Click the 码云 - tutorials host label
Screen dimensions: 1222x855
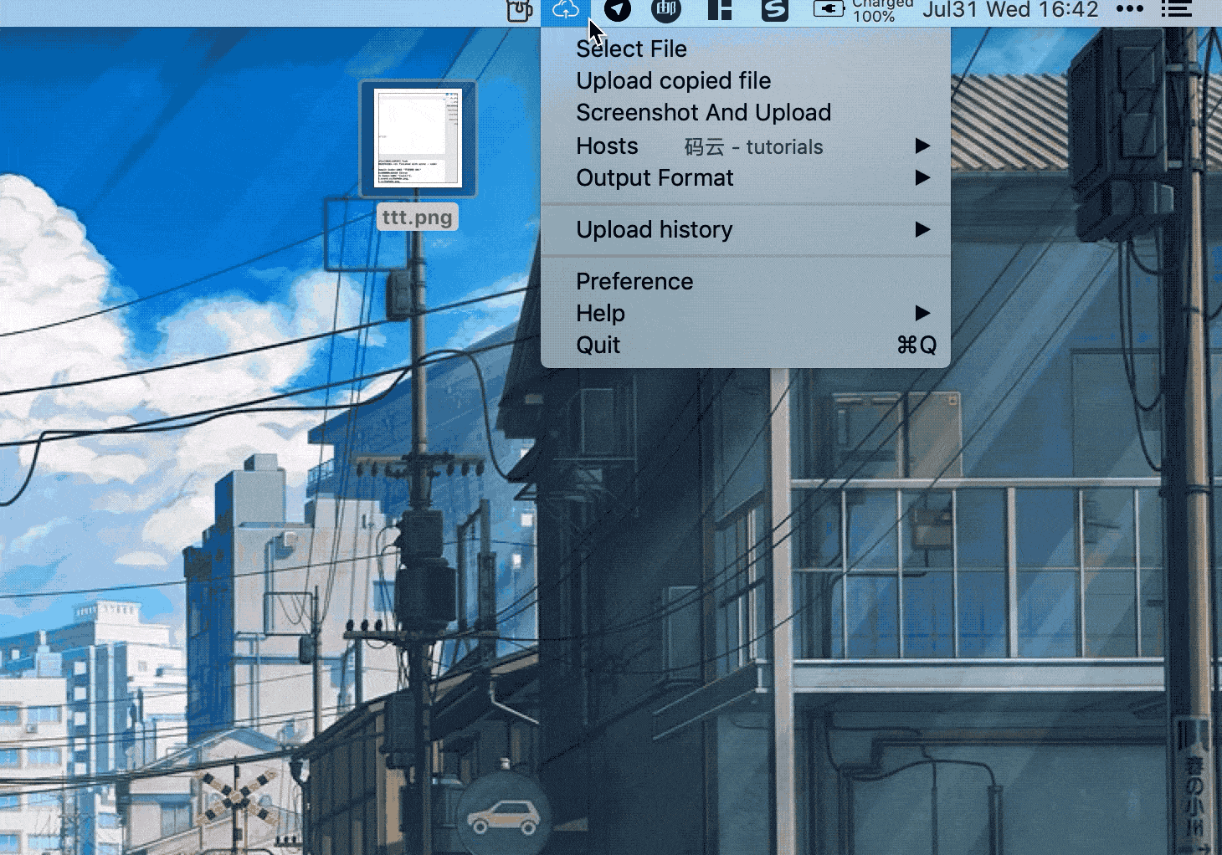coord(753,147)
